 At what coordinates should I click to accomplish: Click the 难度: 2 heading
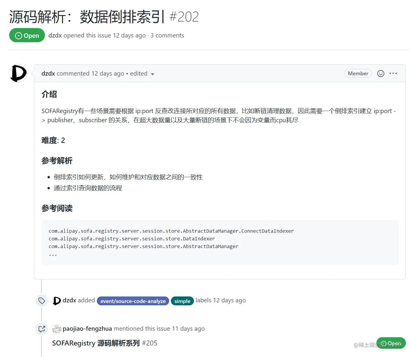[53, 140]
